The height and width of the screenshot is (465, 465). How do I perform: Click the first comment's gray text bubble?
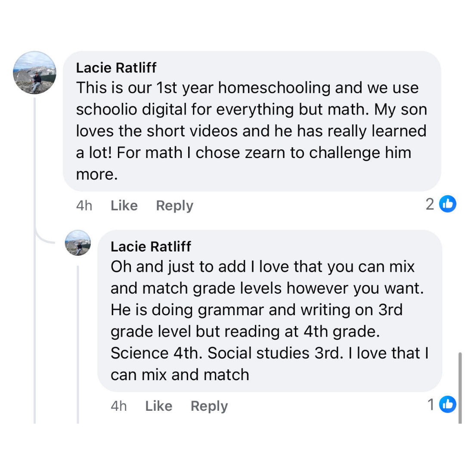pyautogui.click(x=252, y=121)
